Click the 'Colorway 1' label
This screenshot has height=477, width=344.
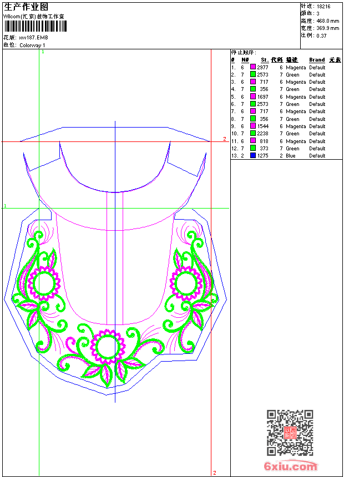pyautogui.click(x=32, y=45)
